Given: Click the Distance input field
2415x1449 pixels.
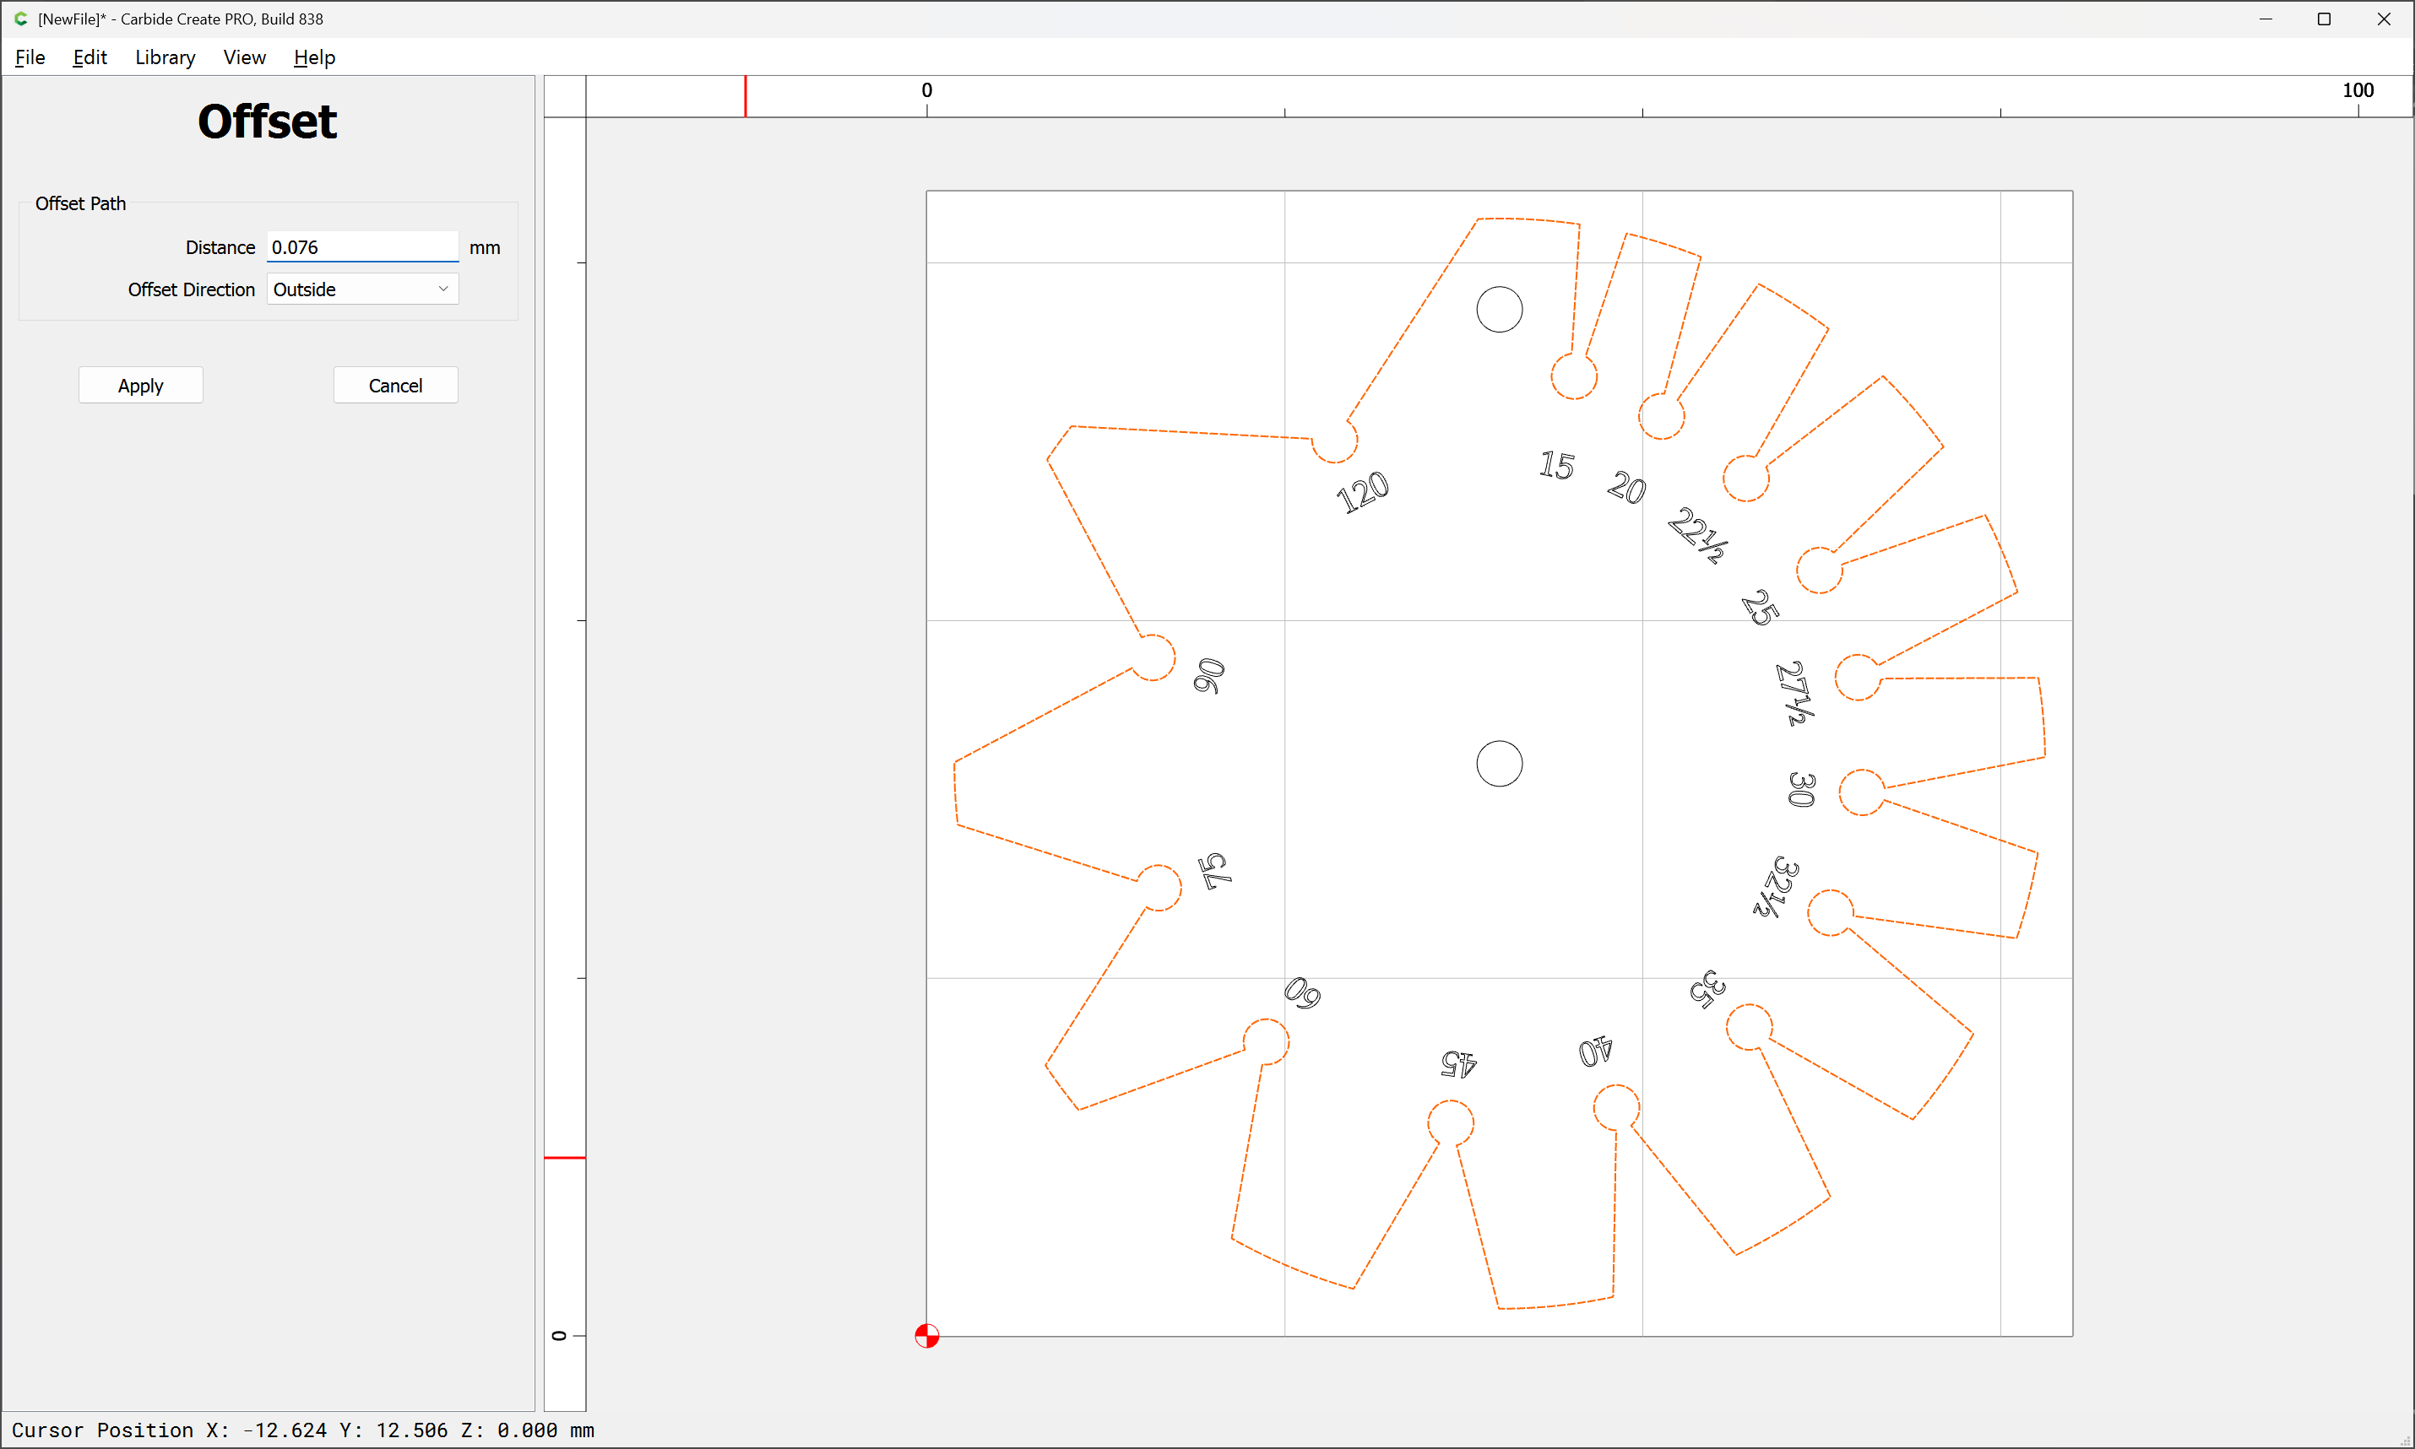Looking at the screenshot, I should pos(361,247).
